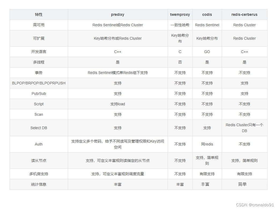Select the 支持load cell

(x=117, y=104)
